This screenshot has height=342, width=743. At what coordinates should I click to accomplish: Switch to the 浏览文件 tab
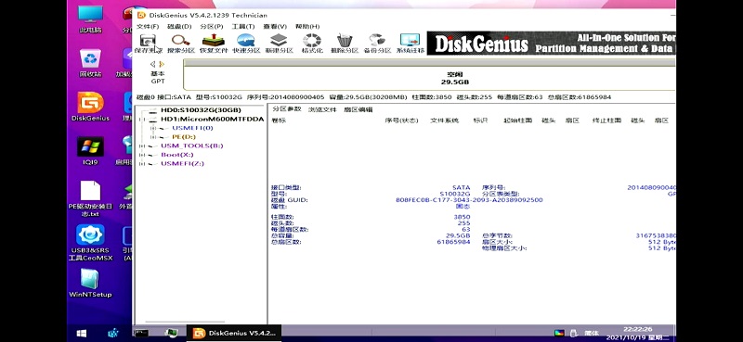(x=322, y=109)
